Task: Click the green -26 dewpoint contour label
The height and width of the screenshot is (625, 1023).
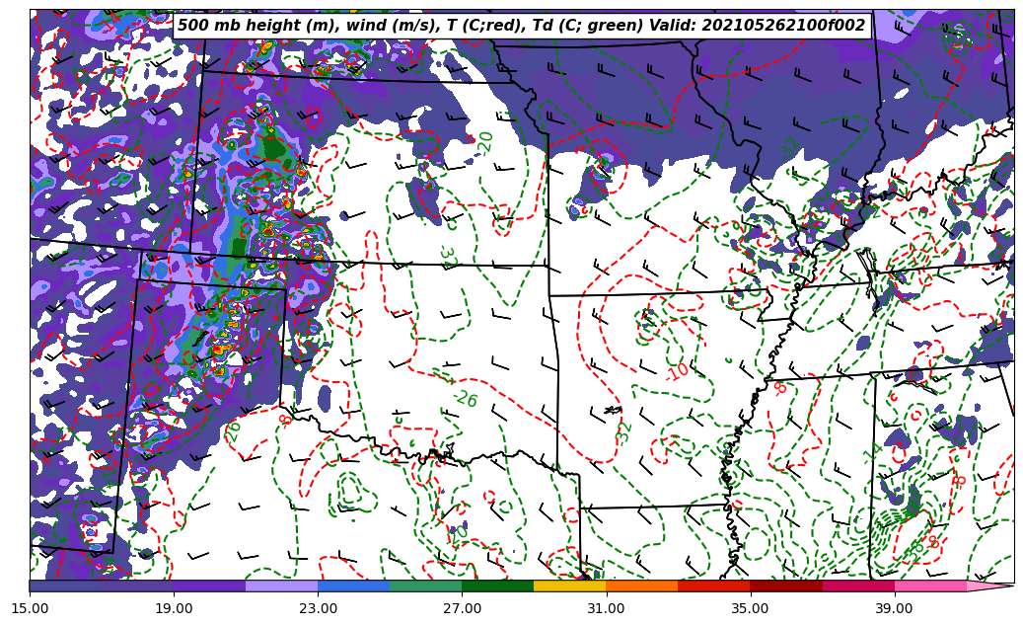Action: click(465, 398)
